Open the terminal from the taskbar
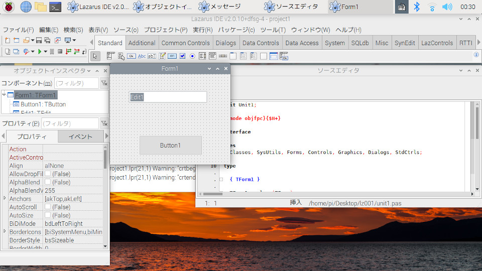 point(55,7)
